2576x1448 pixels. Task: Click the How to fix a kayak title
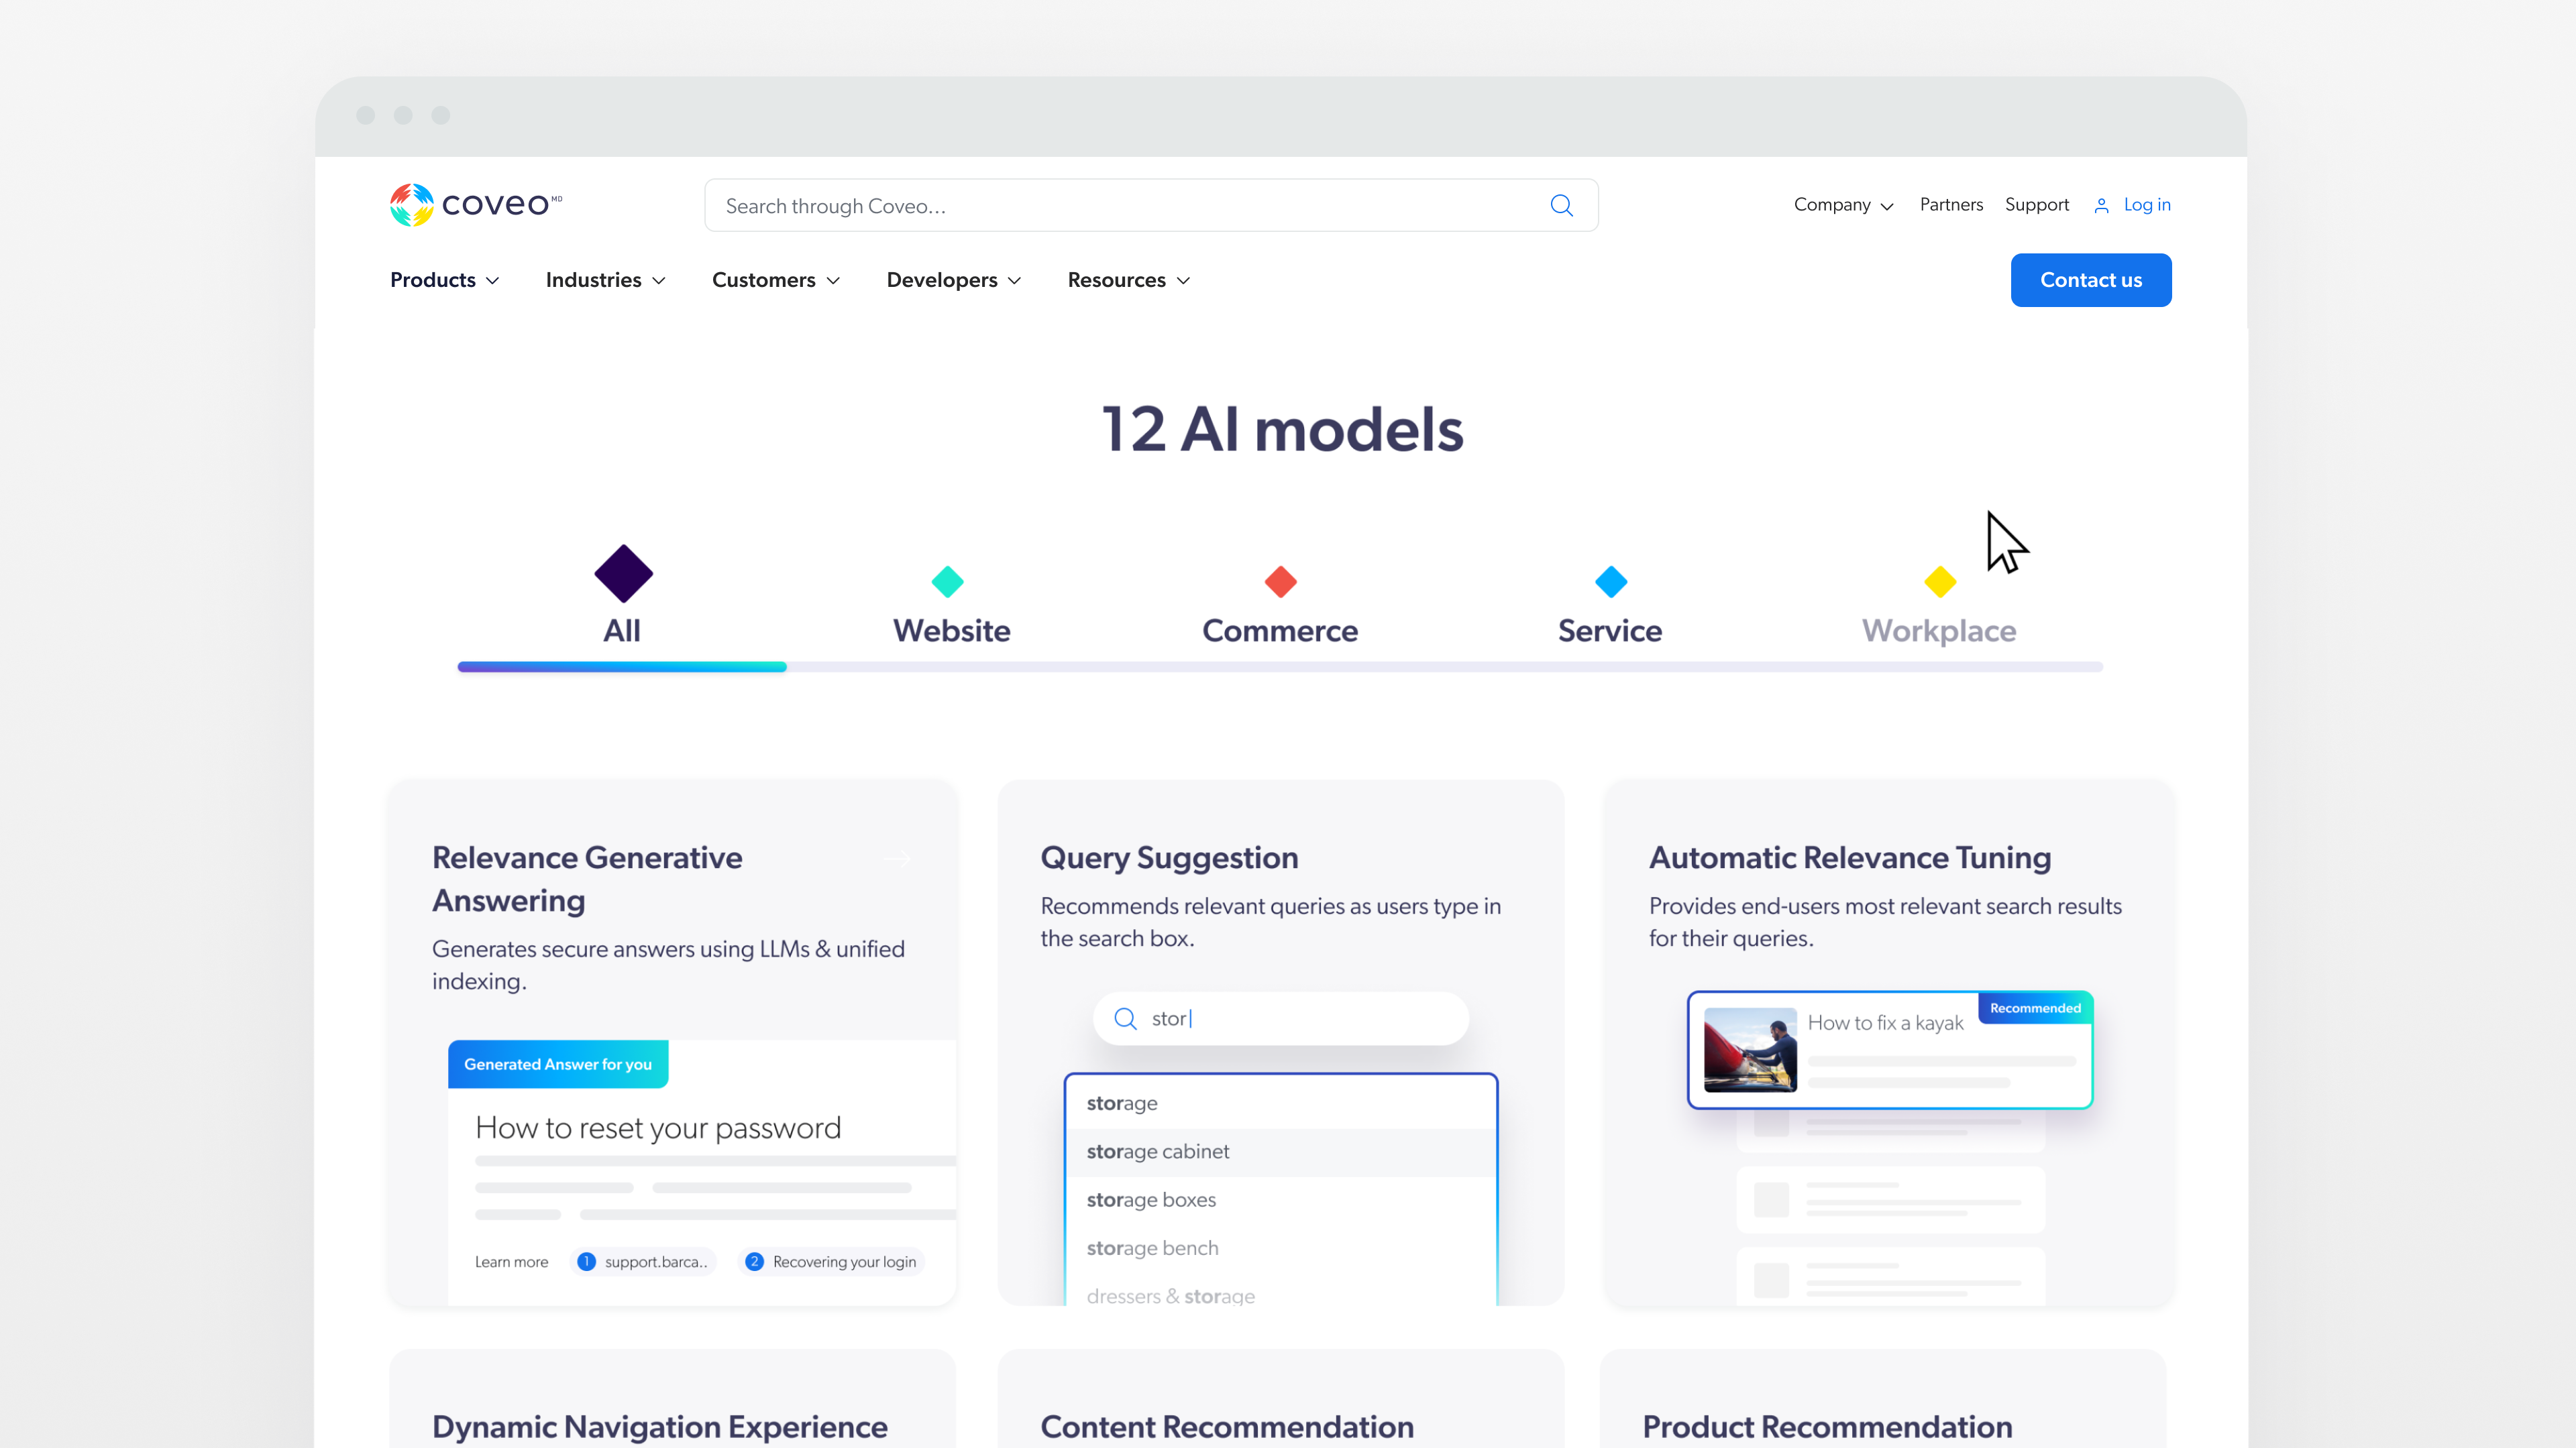(1885, 1023)
